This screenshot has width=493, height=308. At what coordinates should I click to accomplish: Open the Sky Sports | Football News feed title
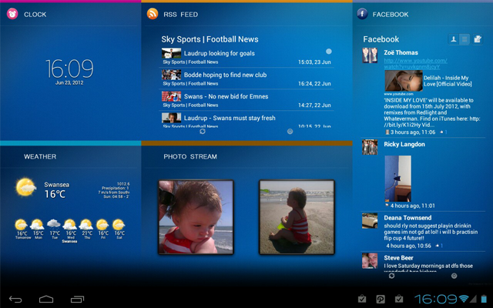pyautogui.click(x=210, y=39)
